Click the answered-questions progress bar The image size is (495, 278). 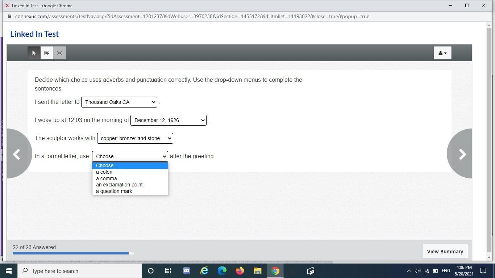(x=73, y=253)
